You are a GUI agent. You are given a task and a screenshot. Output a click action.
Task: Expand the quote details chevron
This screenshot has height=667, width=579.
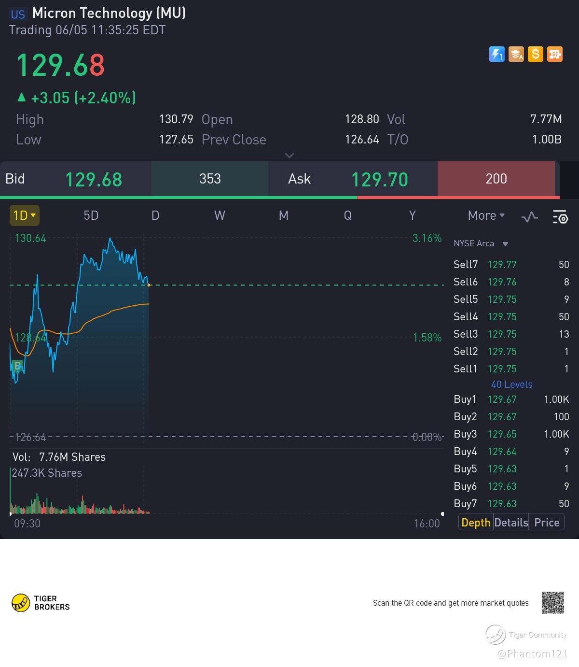click(x=289, y=155)
